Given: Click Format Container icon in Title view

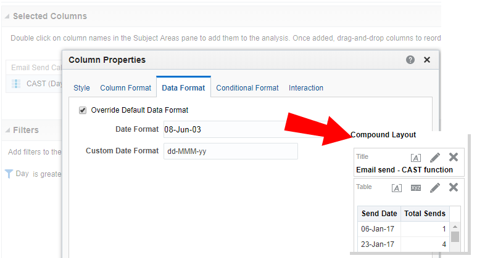Looking at the screenshot, I should coord(416,158).
